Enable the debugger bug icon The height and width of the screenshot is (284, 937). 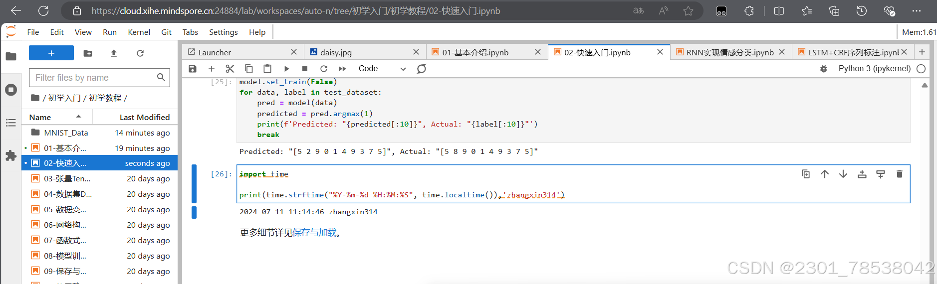point(824,69)
